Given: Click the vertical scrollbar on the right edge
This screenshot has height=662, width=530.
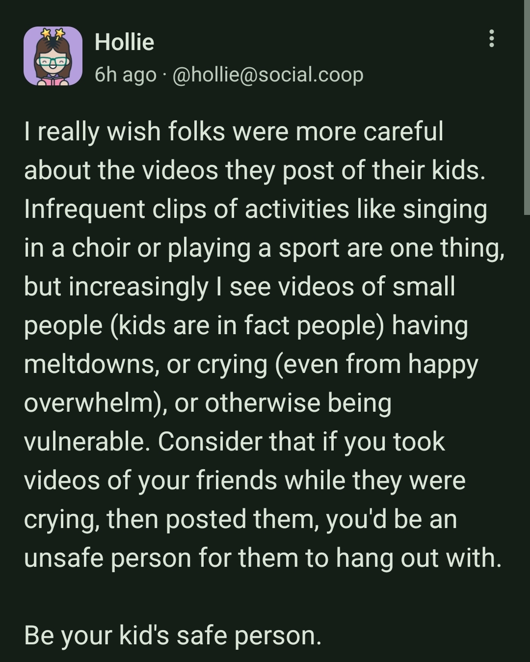Looking at the screenshot, I should pyautogui.click(x=527, y=107).
